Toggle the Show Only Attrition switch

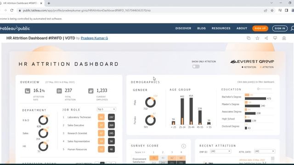tap(196, 66)
